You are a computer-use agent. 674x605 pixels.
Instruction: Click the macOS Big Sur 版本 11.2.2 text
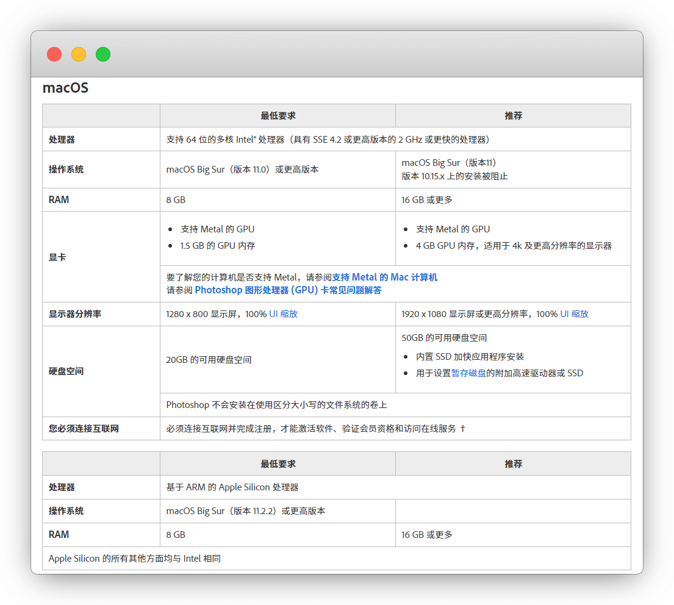coord(245,511)
